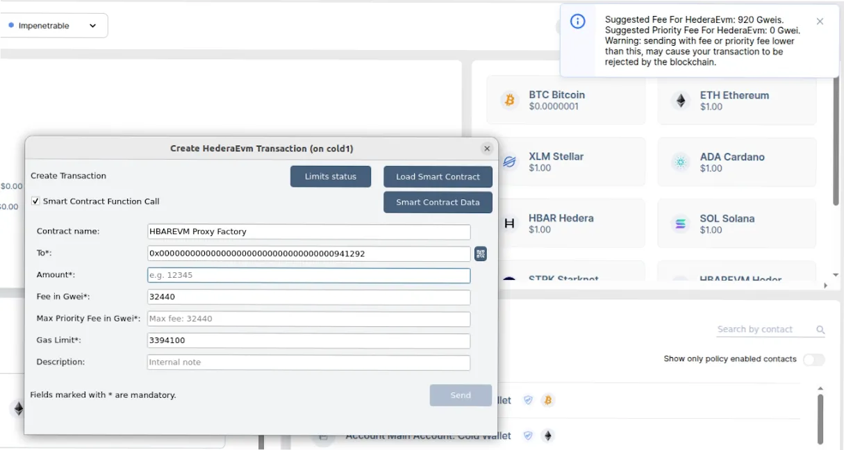Close the Create HederaEvm Transaction dialog

tap(487, 149)
